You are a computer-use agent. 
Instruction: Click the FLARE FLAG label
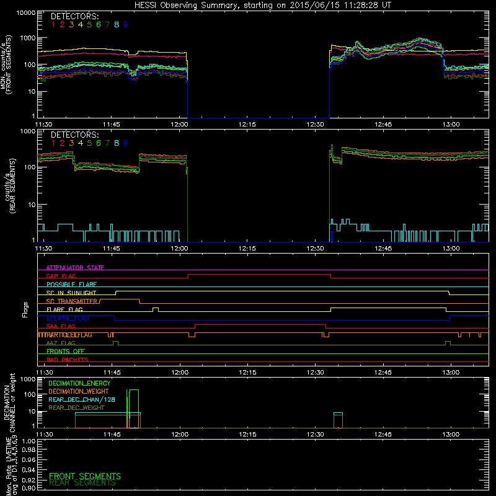(x=64, y=309)
